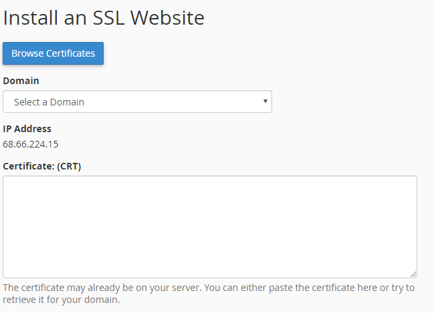
Task: Click the word Install in the heading
Action: coord(31,18)
